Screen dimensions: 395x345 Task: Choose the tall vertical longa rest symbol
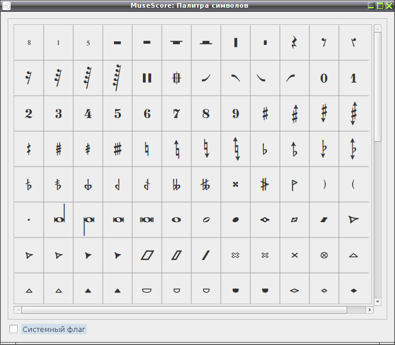tap(235, 43)
